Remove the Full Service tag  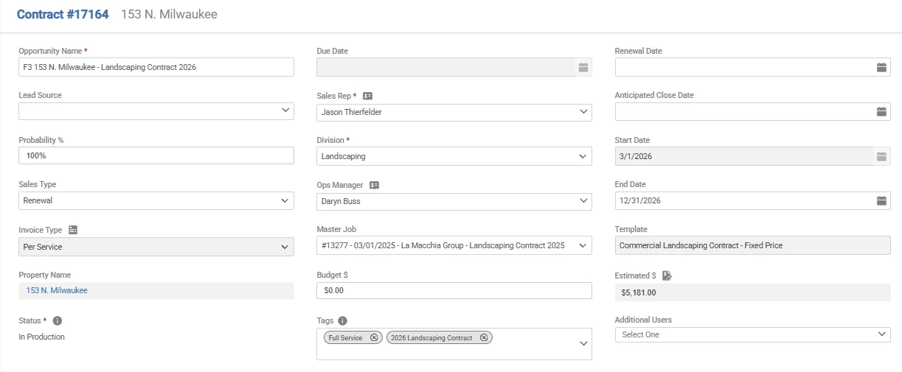(374, 337)
